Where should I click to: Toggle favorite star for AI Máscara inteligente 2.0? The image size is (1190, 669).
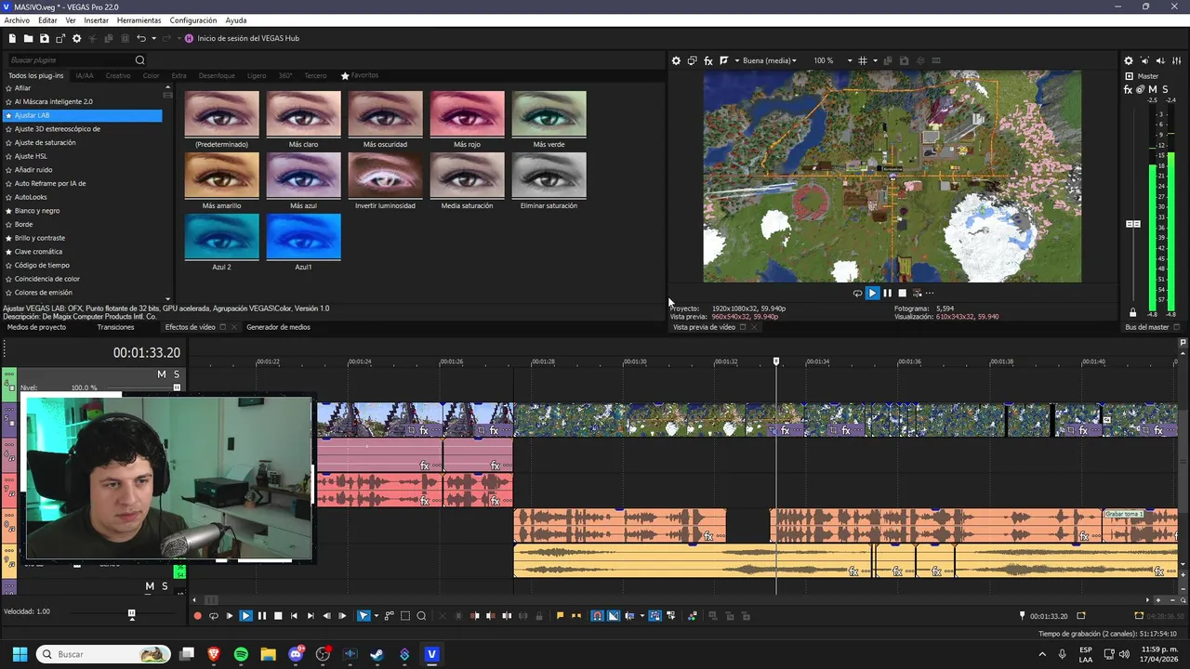click(8, 101)
